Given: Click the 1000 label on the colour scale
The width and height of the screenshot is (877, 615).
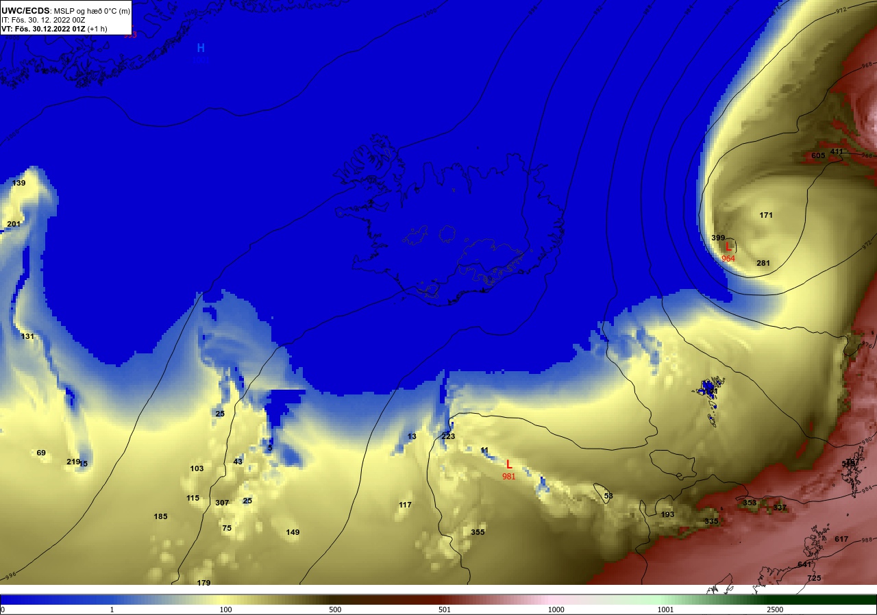Looking at the screenshot, I should [x=556, y=610].
